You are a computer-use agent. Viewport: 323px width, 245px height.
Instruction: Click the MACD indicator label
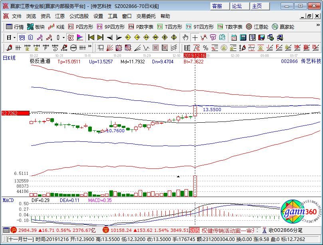[8, 200]
